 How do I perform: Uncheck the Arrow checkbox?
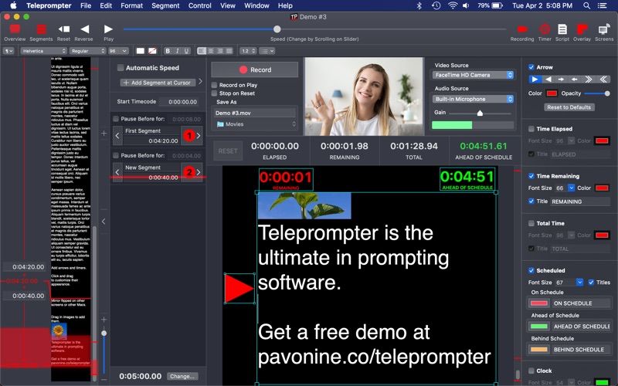point(531,67)
